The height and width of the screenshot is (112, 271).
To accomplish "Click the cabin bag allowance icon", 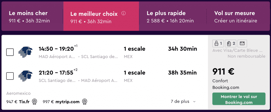I will pos(218,43).
